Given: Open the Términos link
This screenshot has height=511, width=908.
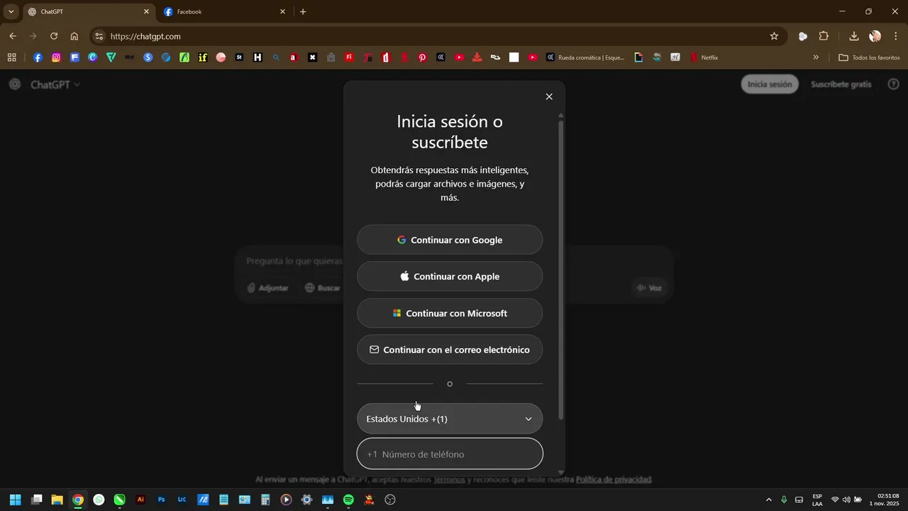Looking at the screenshot, I should (449, 480).
